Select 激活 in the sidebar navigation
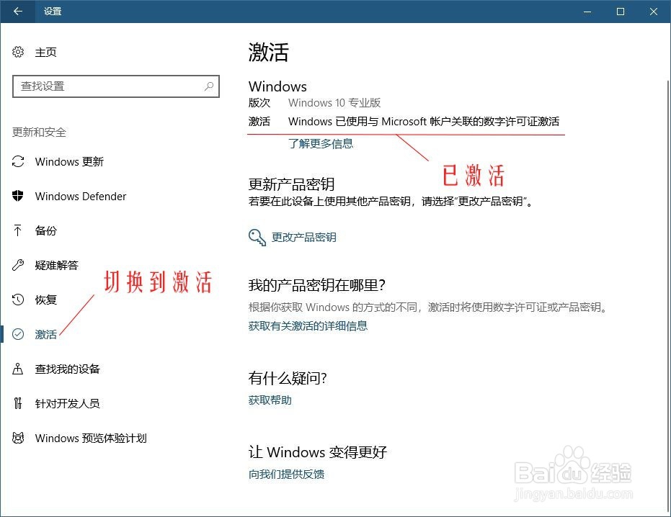Image resolution: width=671 pixels, height=517 pixels. (x=45, y=334)
